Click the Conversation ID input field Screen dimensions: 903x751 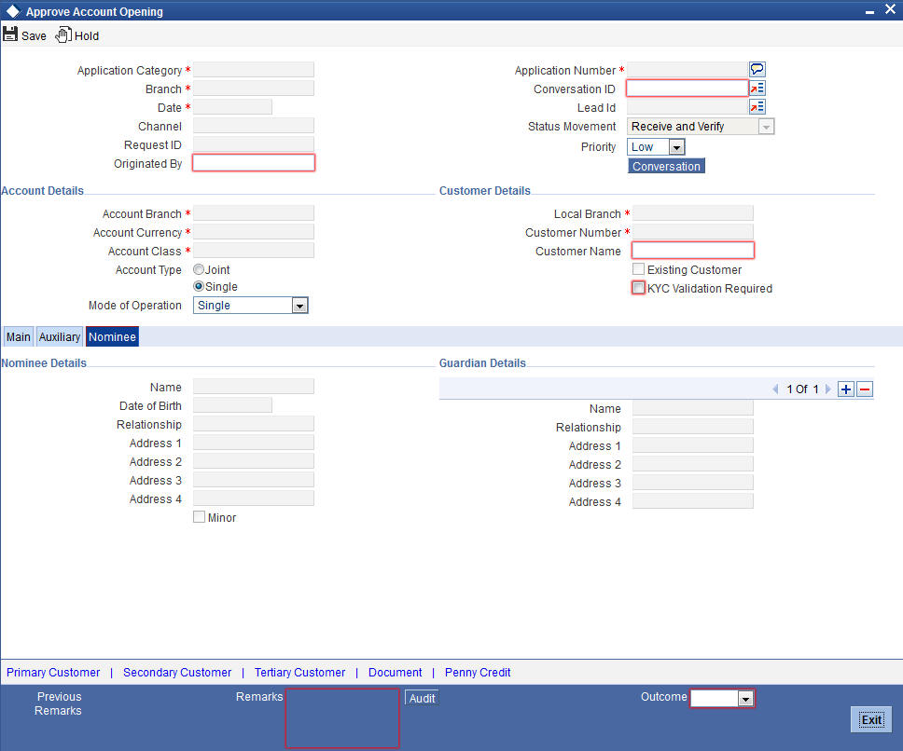coord(687,88)
